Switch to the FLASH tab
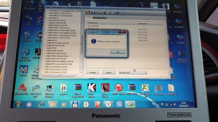The height and width of the screenshot is (122, 218). pos(89,17)
